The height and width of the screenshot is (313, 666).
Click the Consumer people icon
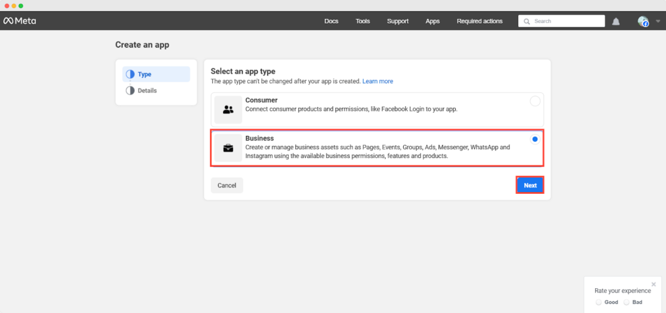pos(228,109)
